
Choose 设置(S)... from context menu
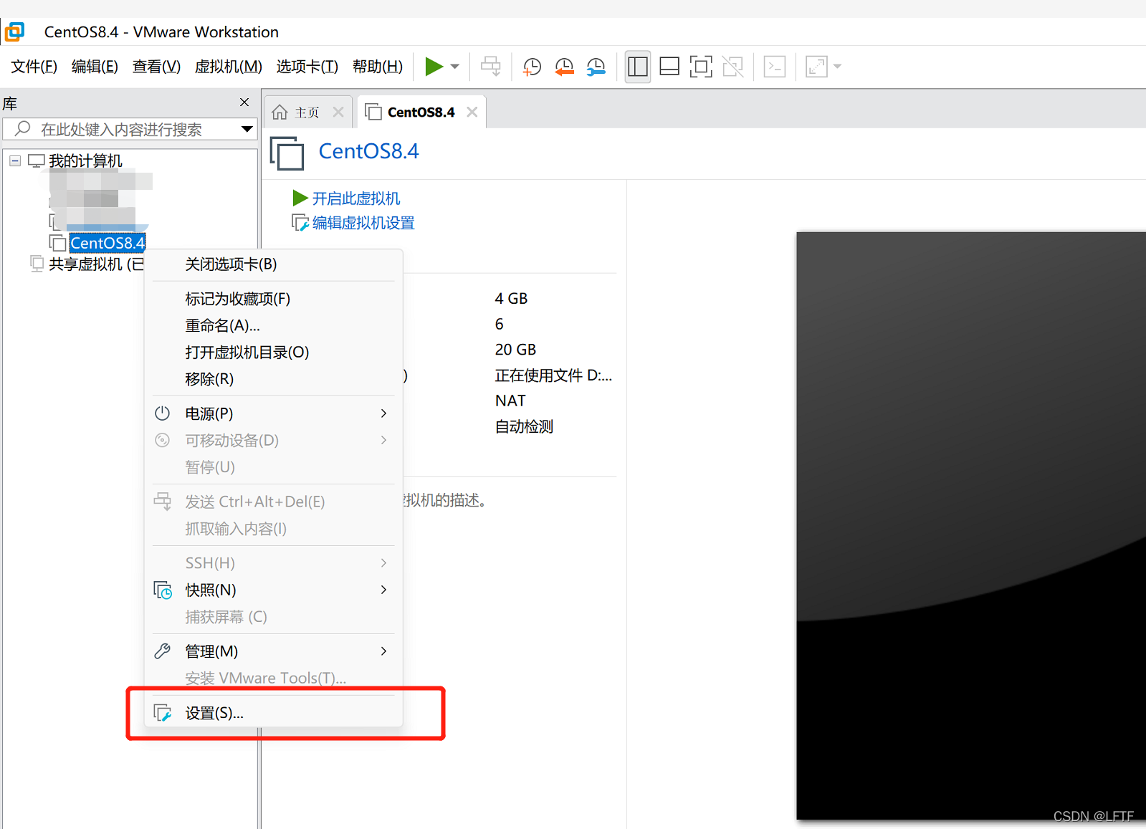pyautogui.click(x=273, y=713)
